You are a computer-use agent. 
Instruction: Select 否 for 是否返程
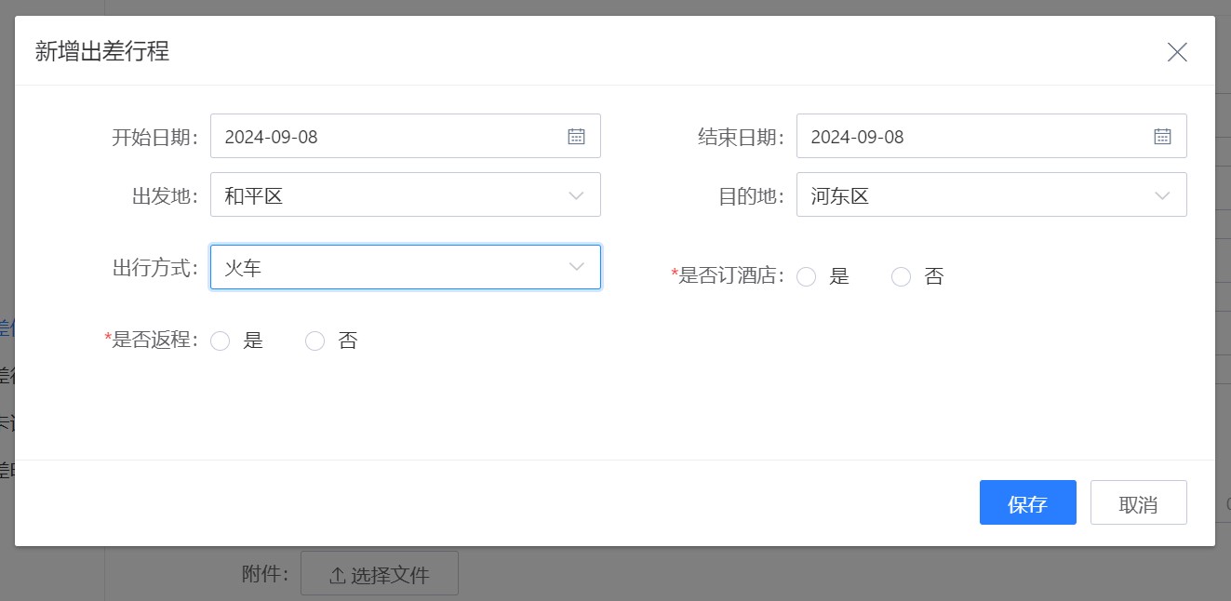[314, 341]
